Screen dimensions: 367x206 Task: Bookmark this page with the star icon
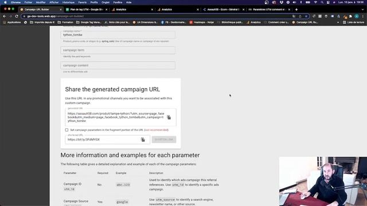click(x=306, y=17)
